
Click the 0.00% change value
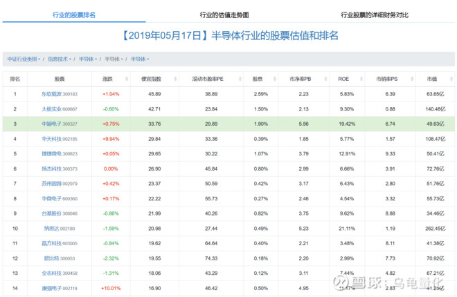tap(111, 169)
